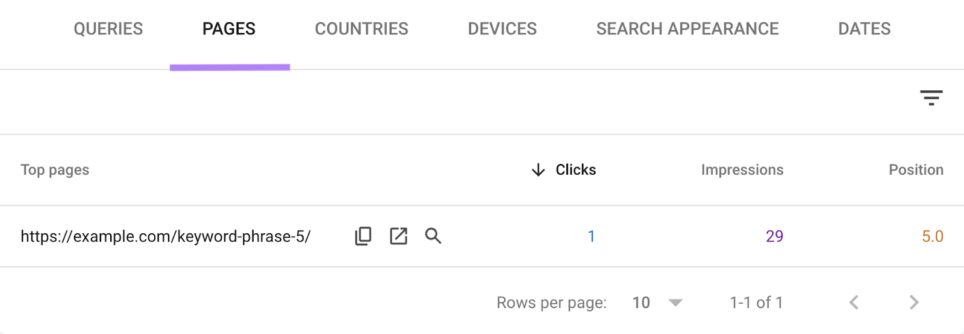The width and height of the screenshot is (964, 334).
Task: Show the Dates tab
Action: (864, 28)
